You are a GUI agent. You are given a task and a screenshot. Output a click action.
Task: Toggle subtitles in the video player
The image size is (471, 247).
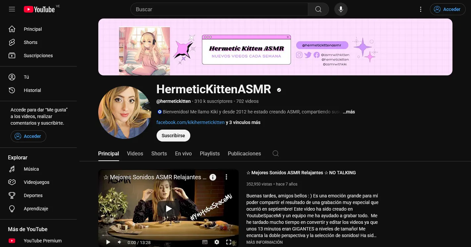coord(205,242)
